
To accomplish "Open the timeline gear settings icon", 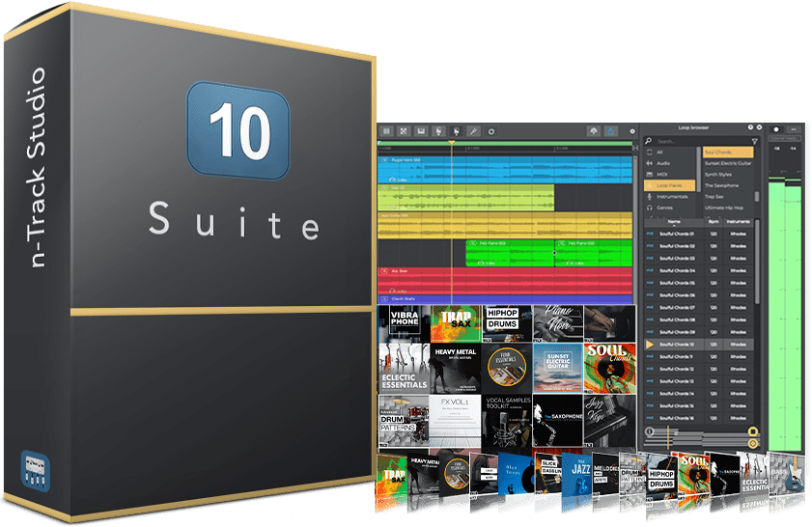I will (632, 131).
